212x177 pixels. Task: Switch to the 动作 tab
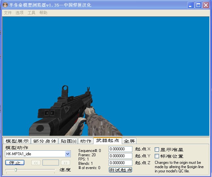click(x=86, y=141)
